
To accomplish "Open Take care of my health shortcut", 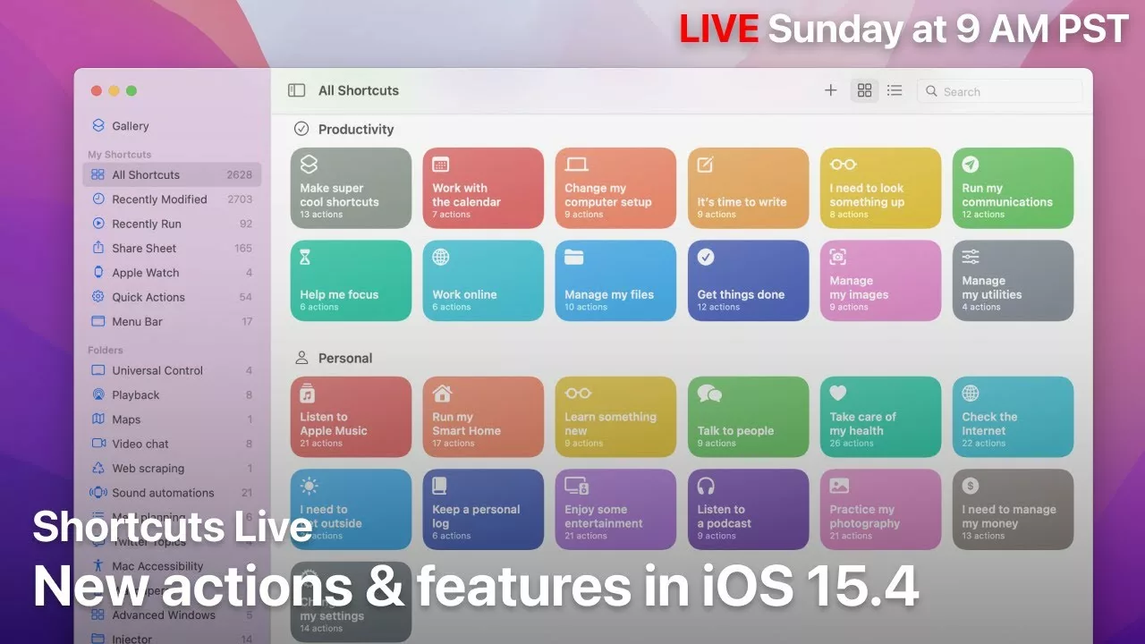I will [x=881, y=417].
